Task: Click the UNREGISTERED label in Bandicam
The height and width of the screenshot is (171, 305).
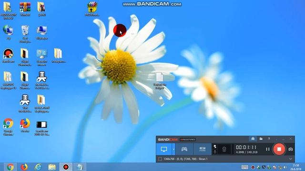Action: tap(187, 139)
